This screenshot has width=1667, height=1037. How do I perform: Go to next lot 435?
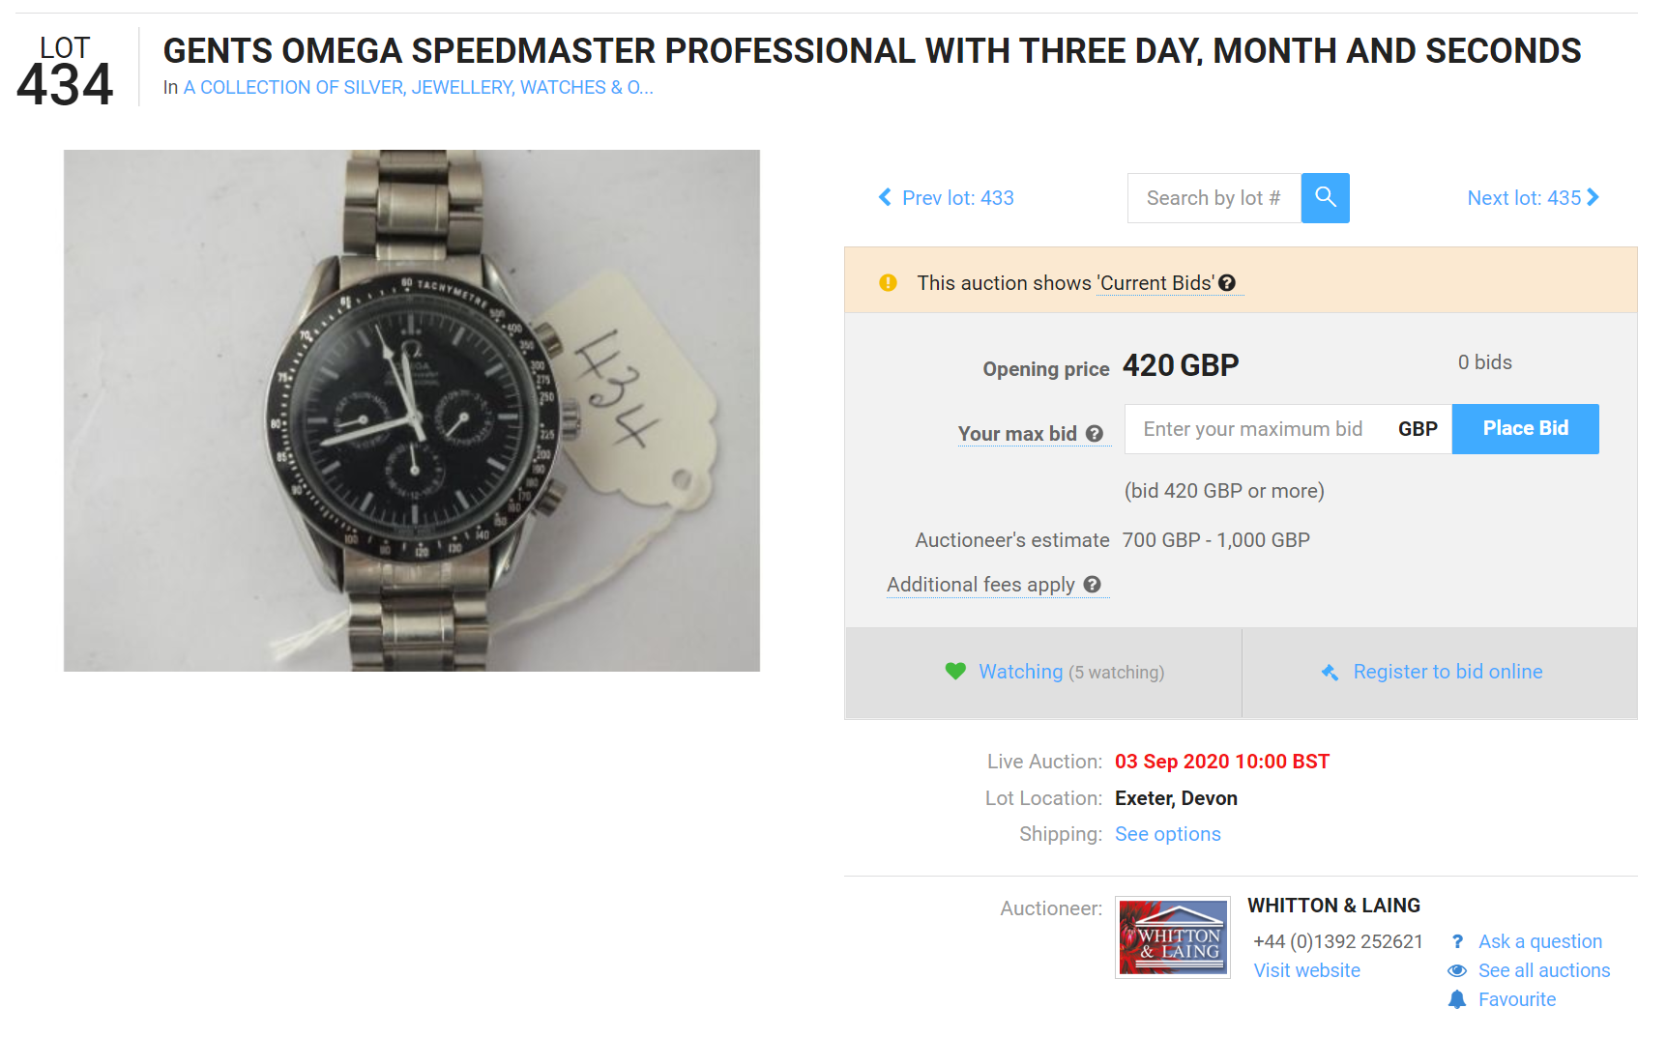[x=1533, y=198]
